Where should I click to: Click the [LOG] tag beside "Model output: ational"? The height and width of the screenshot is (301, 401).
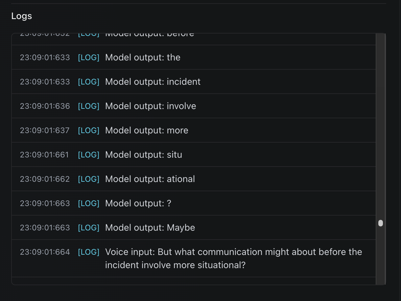coord(88,179)
